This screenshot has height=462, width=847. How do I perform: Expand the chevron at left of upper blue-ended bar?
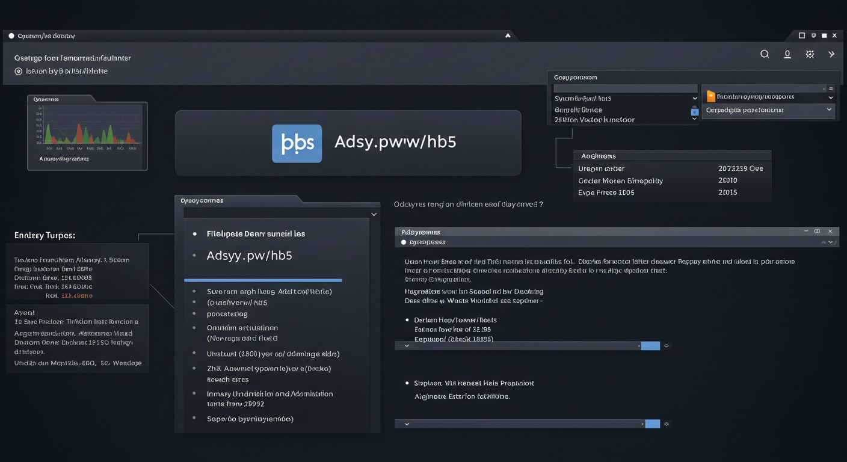tap(407, 346)
